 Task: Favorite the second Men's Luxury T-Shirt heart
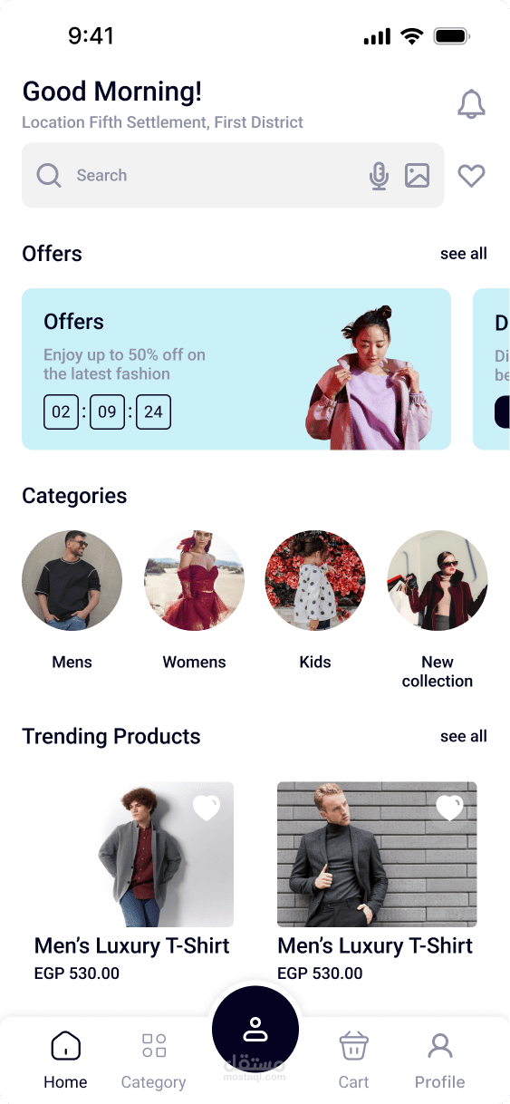pos(450,808)
